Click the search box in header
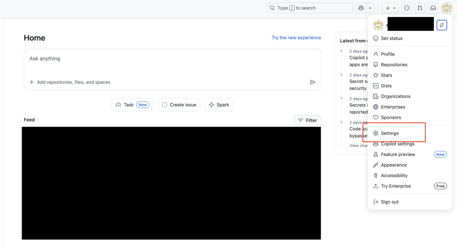The width and height of the screenshot is (457, 248). [x=310, y=8]
